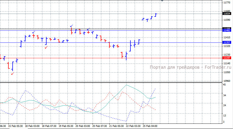
Task: Click the last blue price bar on the chart
Action: (156, 15)
